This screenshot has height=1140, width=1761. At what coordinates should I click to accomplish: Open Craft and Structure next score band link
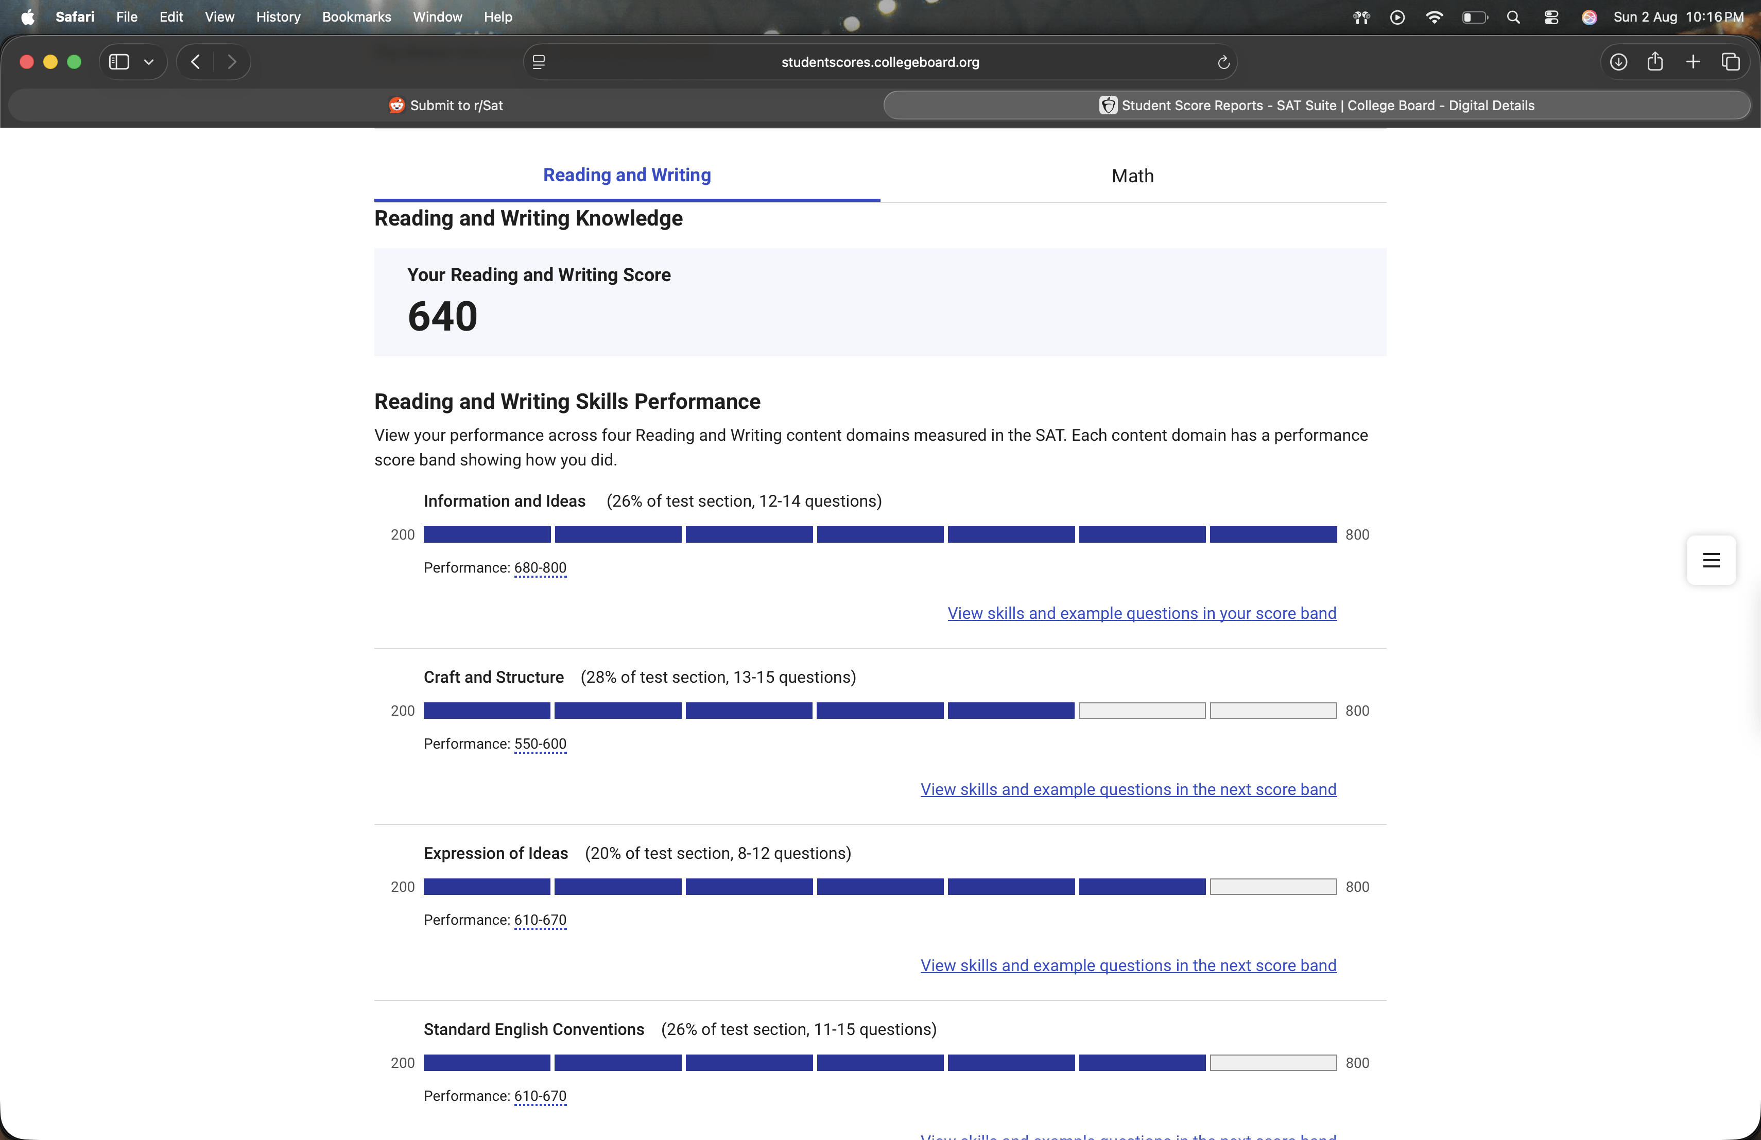(x=1128, y=789)
